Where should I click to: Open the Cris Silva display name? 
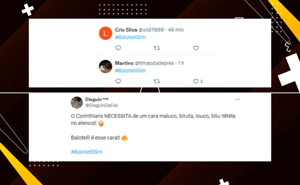click(126, 30)
